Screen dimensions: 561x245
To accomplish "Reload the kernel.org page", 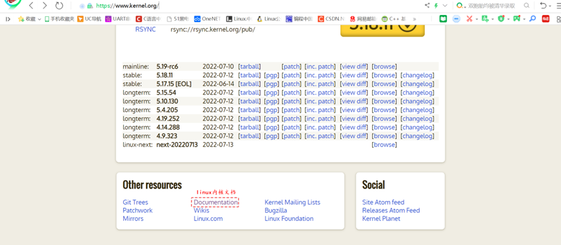I will click(59, 5).
